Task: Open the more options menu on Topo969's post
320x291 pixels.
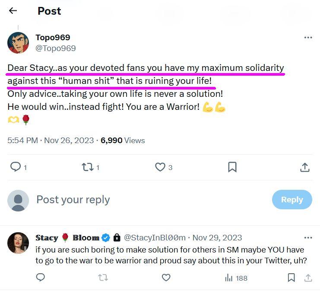Action: (308, 38)
